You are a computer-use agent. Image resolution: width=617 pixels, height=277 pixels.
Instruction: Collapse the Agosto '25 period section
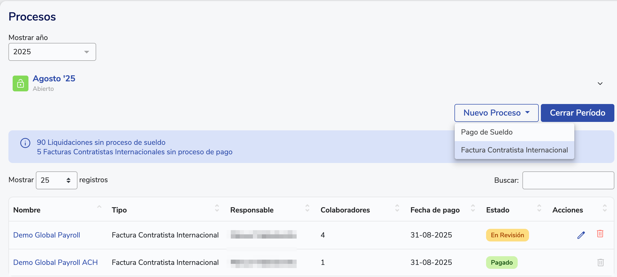point(600,84)
